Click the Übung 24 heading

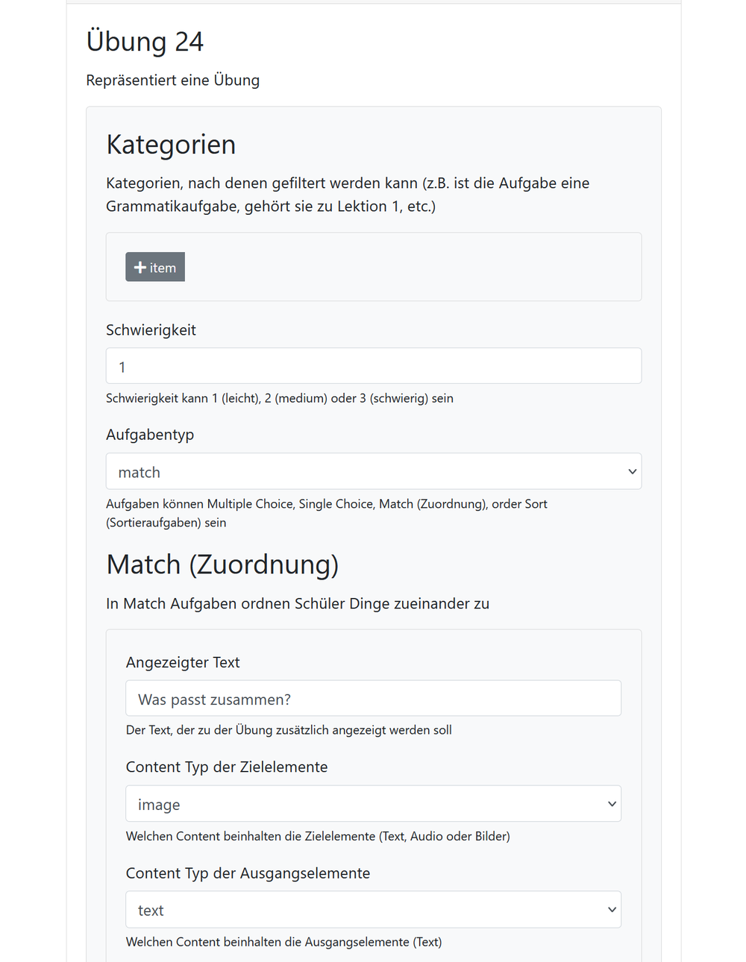pos(145,42)
